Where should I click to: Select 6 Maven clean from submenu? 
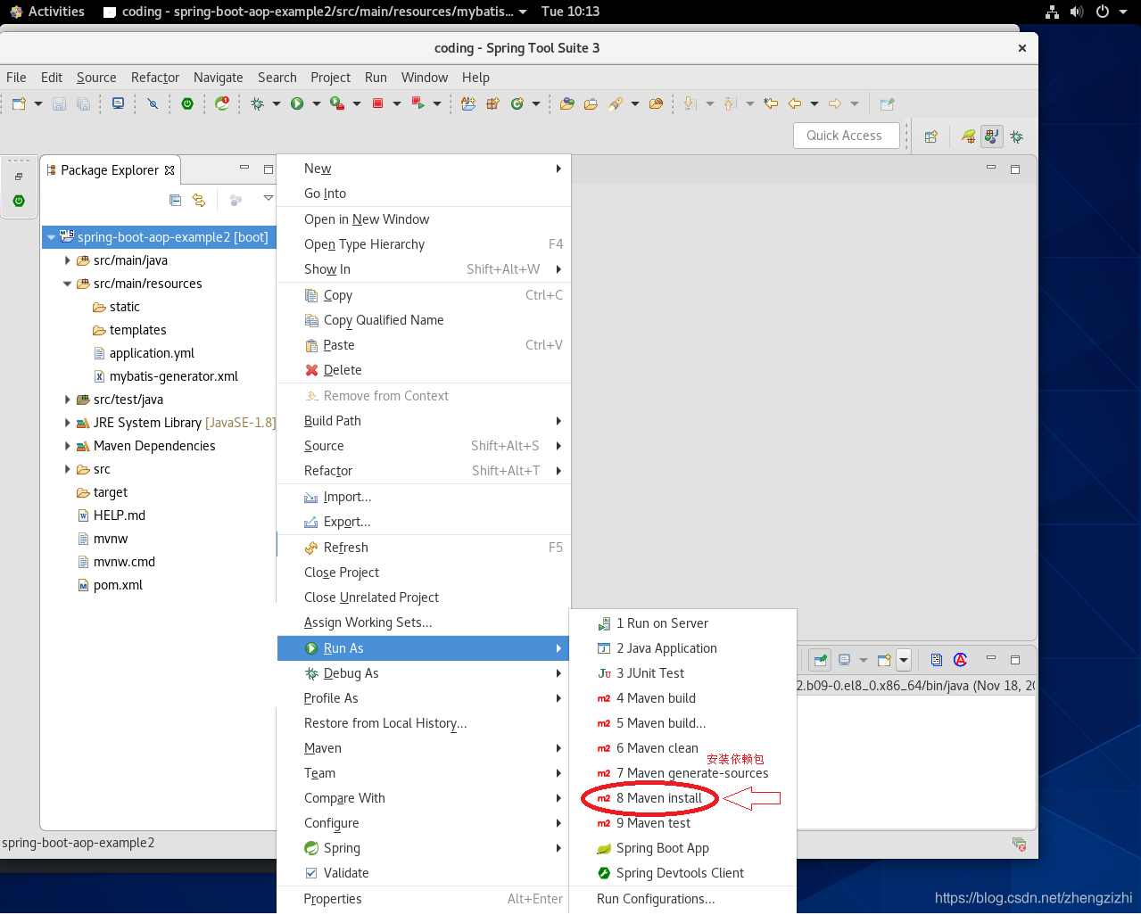coord(682,748)
